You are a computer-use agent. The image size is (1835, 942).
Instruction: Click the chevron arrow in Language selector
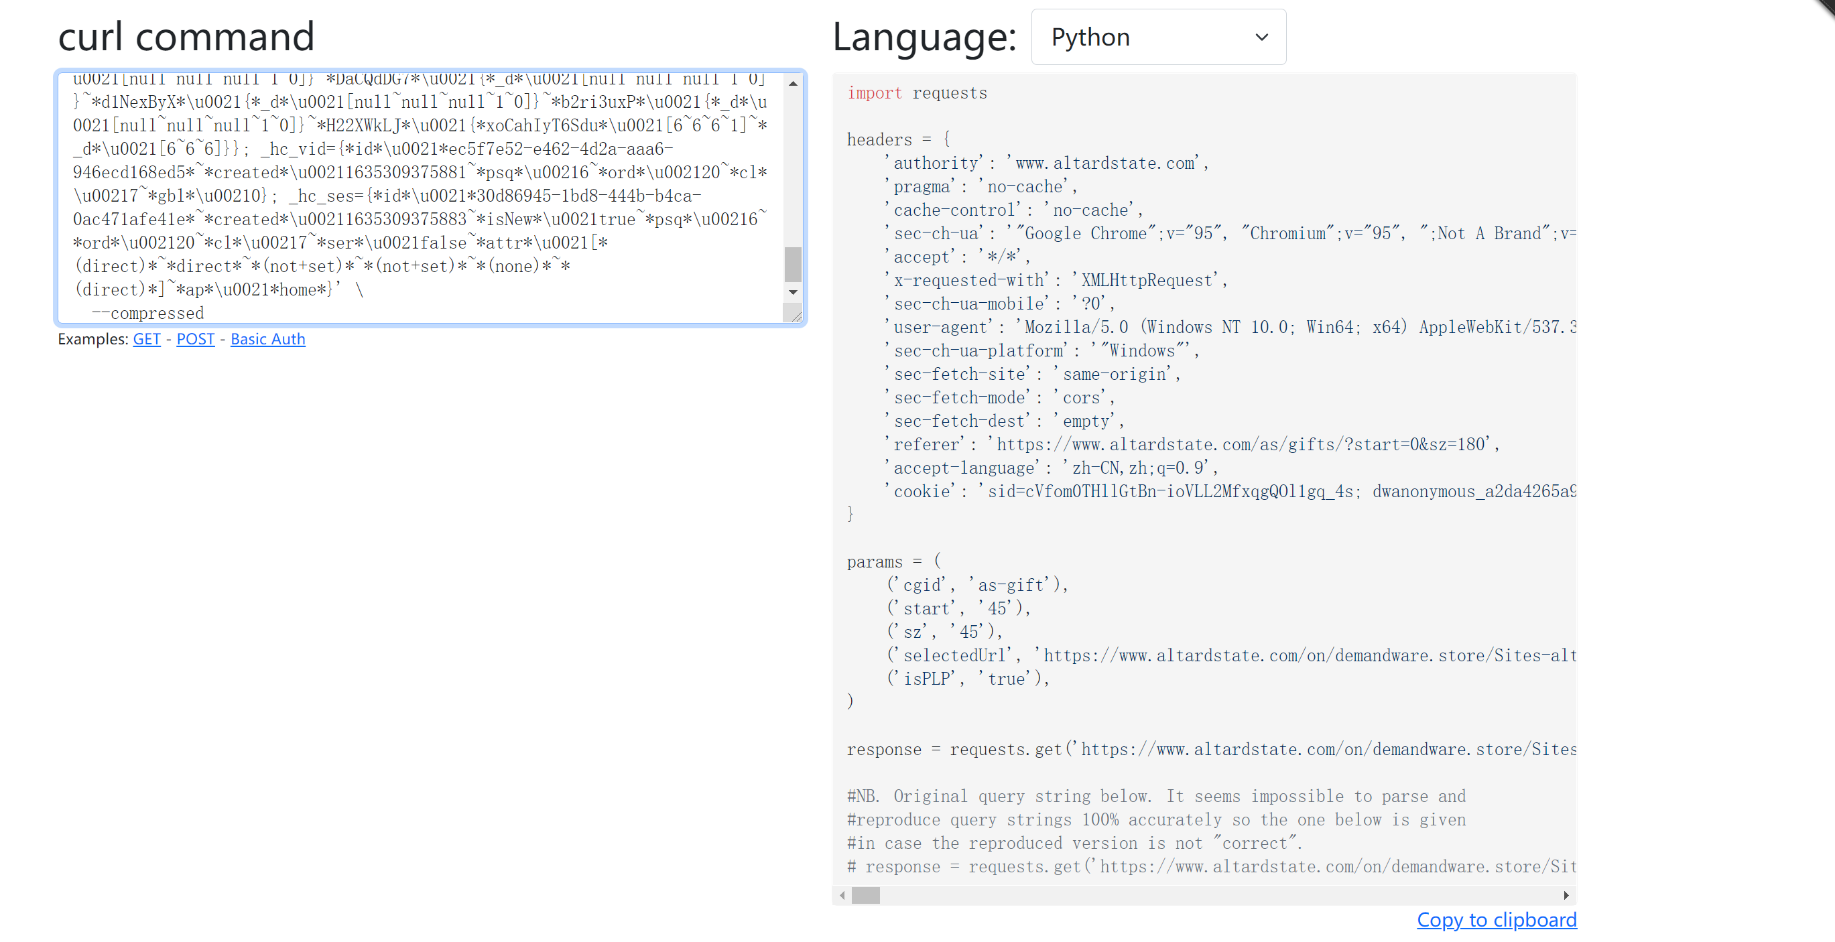click(x=1261, y=37)
